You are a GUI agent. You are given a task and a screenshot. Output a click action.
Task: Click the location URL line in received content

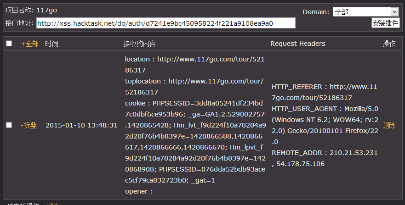pyautogui.click(x=195, y=65)
